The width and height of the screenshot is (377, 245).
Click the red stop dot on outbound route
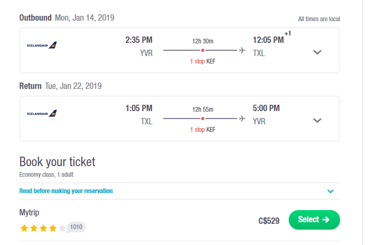coord(203,50)
